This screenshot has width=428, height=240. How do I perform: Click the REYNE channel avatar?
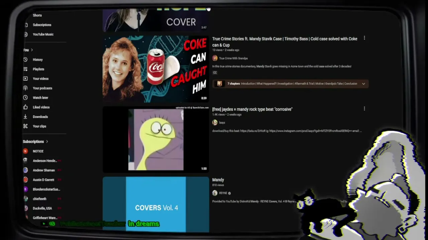pos(215,193)
